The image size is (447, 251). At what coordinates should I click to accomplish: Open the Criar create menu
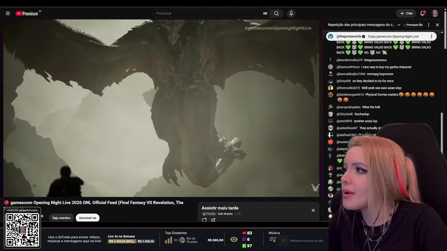[x=406, y=13]
